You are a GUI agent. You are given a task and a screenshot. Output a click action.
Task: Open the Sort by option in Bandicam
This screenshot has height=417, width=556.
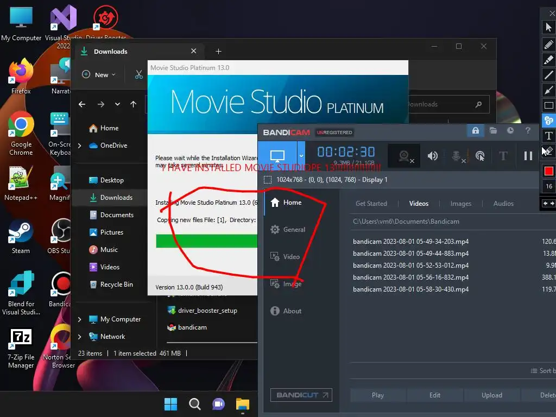pyautogui.click(x=543, y=370)
